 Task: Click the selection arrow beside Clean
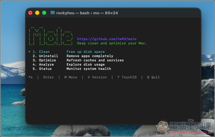coord(29,52)
